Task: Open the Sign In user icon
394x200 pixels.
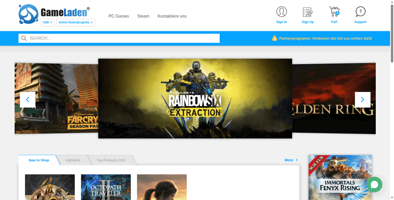Action: coord(281,11)
